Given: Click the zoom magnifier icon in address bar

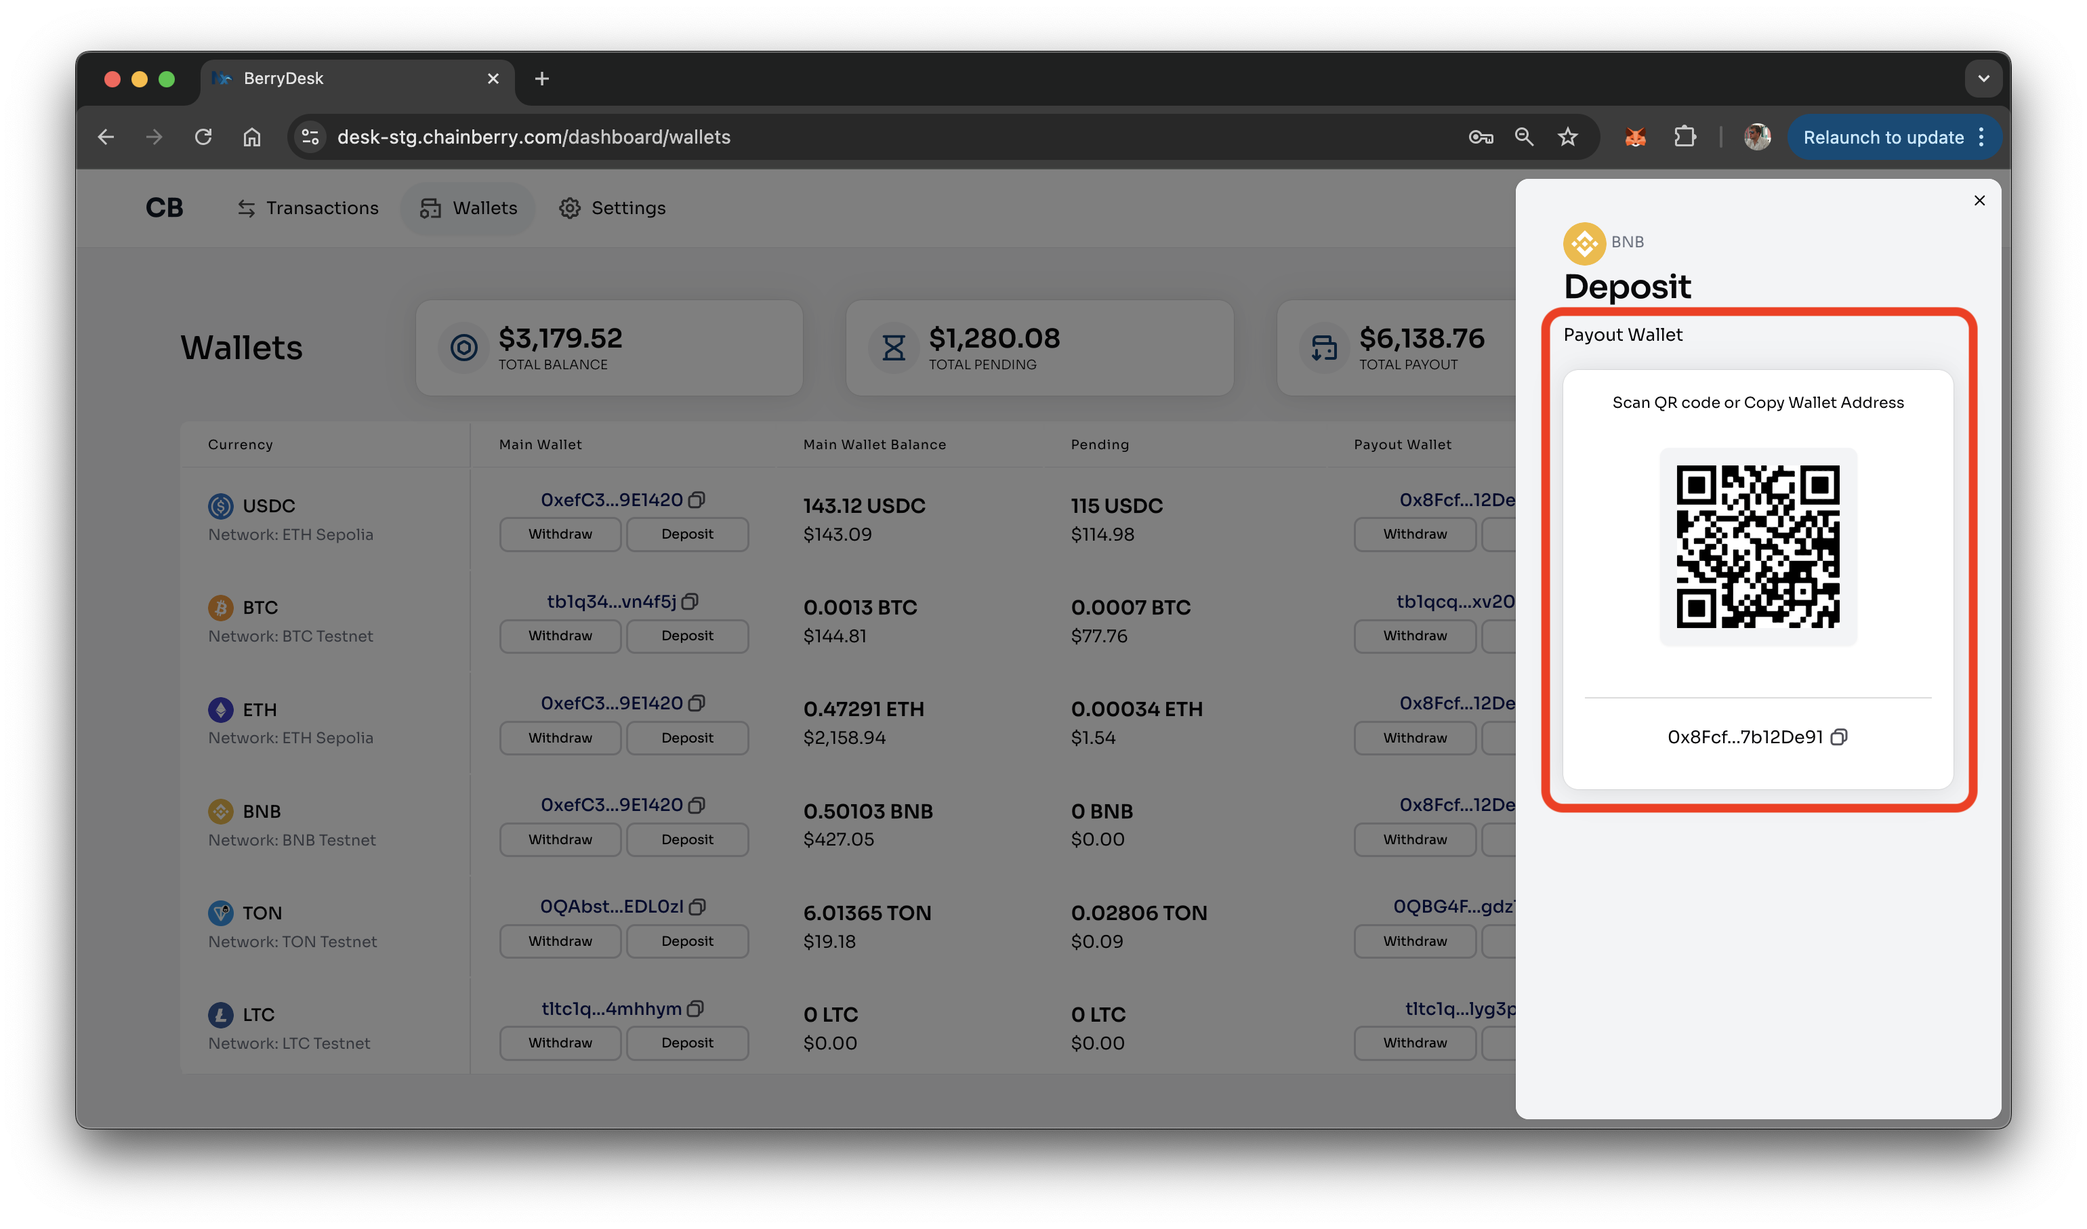Looking at the screenshot, I should [1524, 137].
